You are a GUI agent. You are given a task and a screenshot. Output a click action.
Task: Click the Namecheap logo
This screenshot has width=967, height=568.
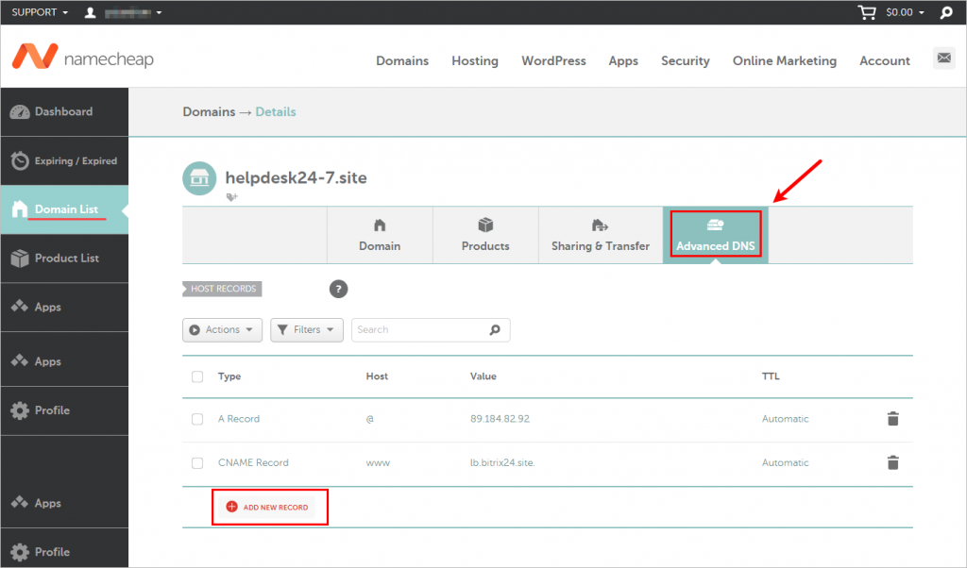[83, 58]
